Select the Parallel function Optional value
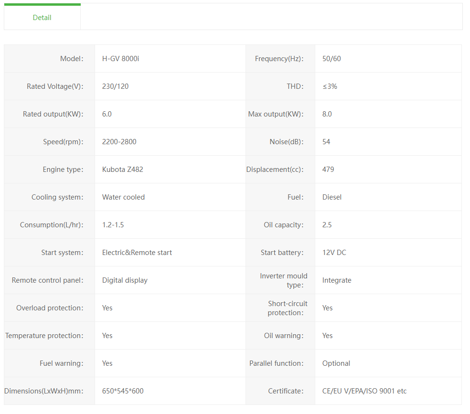The image size is (470, 414). (336, 363)
